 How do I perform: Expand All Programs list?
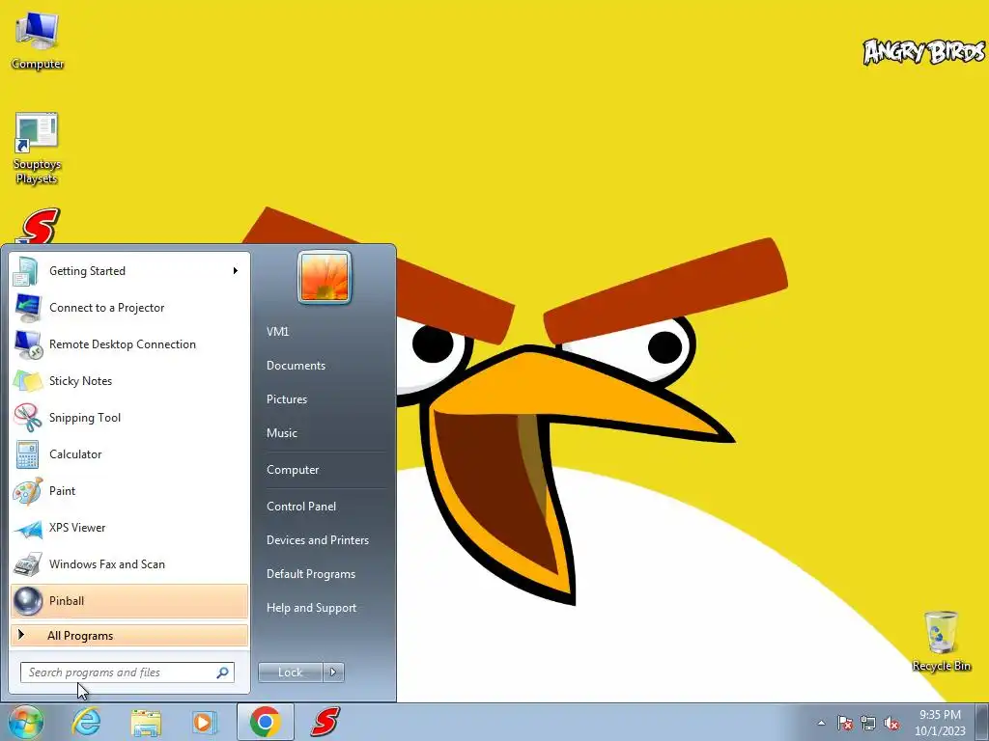click(x=129, y=636)
